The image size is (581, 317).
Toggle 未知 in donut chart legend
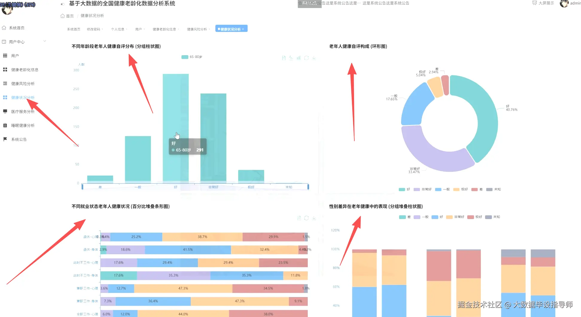pyautogui.click(x=494, y=189)
